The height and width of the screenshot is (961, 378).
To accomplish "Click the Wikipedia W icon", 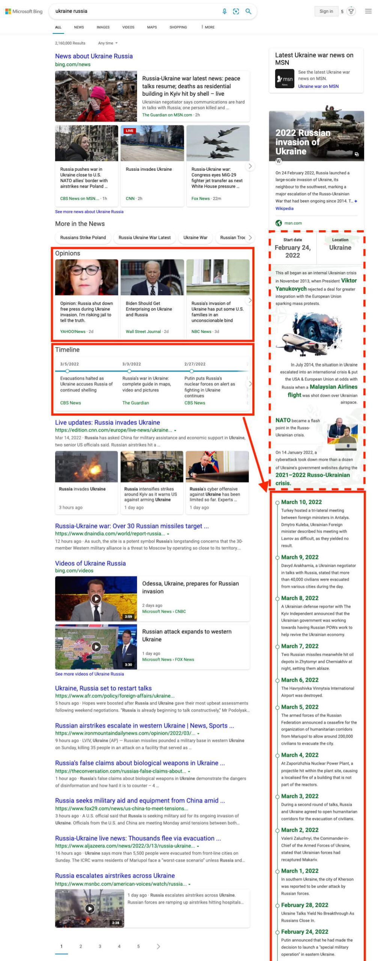I will [279, 161].
